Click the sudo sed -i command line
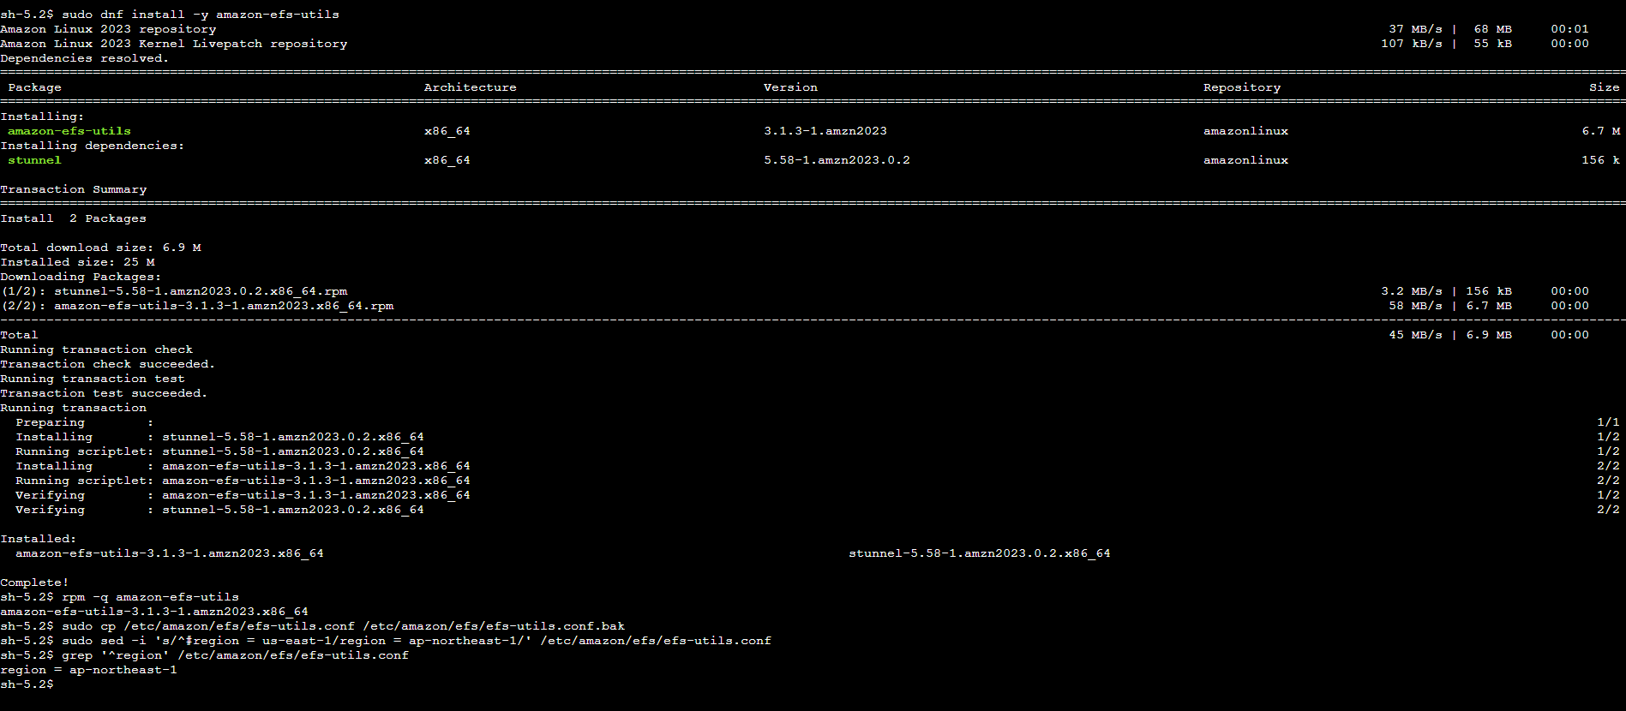The image size is (1626, 711). [x=386, y=641]
